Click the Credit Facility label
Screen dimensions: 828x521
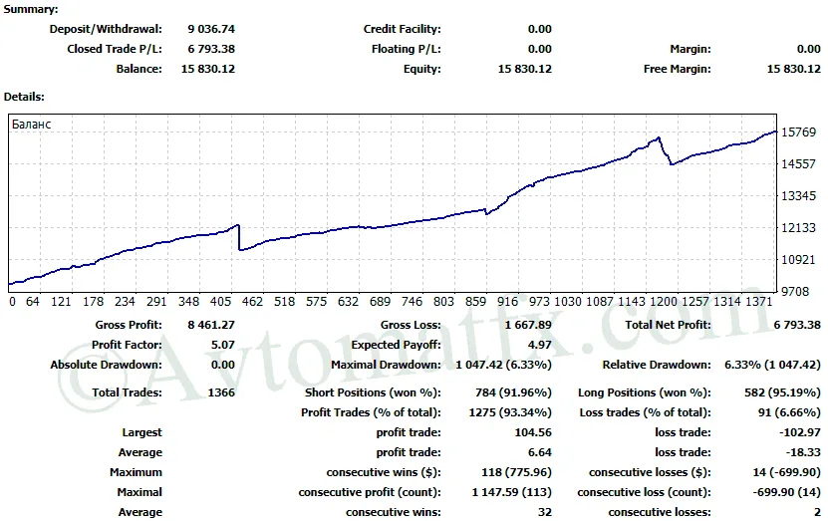click(402, 29)
